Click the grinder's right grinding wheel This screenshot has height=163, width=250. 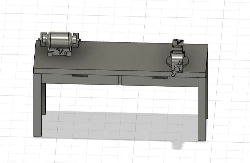(x=76, y=39)
